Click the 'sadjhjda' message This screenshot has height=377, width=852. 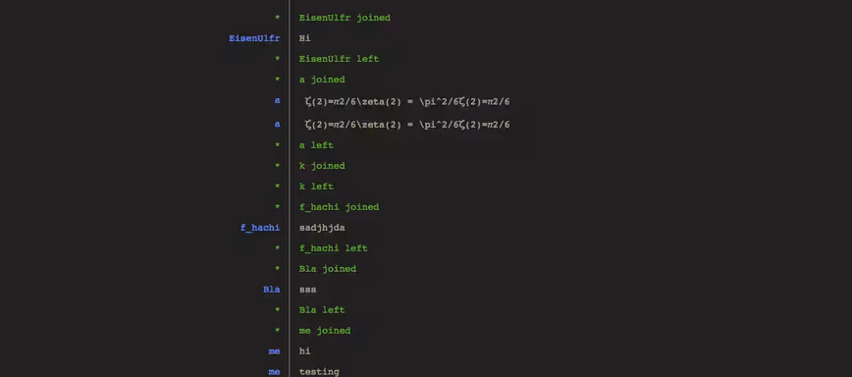pos(322,228)
